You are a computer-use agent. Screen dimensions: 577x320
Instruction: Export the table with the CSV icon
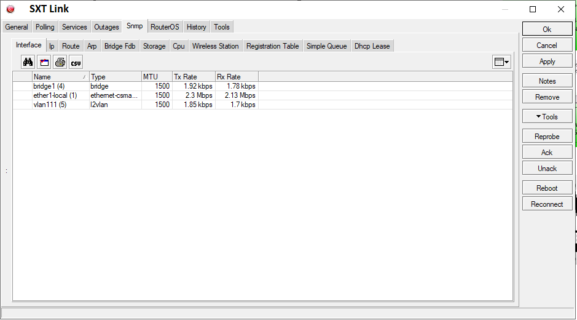(x=76, y=62)
